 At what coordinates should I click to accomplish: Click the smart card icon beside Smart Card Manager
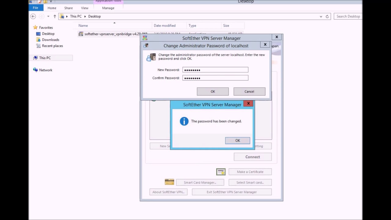pyautogui.click(x=169, y=182)
